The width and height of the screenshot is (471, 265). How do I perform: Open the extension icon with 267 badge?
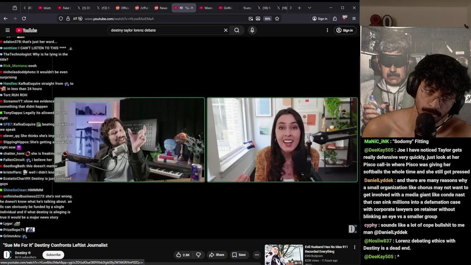tap(344, 18)
